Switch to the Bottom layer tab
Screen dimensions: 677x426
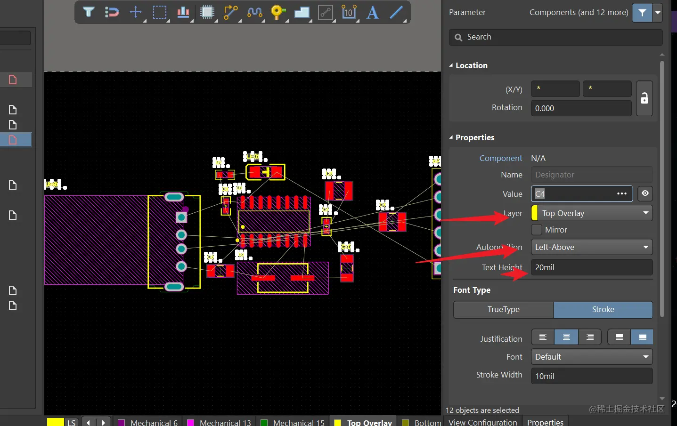tap(420, 422)
